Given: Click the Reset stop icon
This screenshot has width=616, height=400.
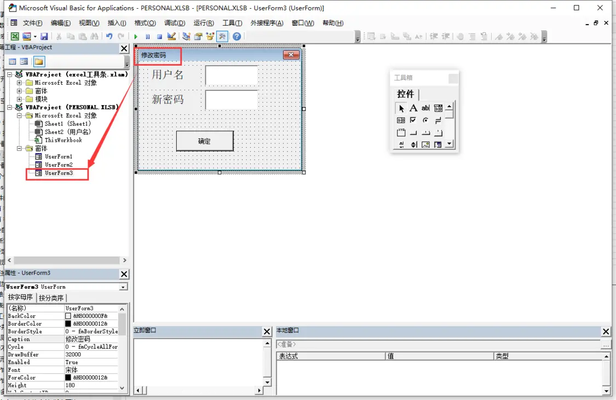Looking at the screenshot, I should (159, 37).
